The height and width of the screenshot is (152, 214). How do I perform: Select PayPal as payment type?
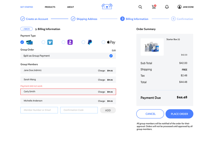click(x=83, y=42)
